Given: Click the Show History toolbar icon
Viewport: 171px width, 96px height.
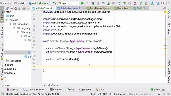Looking at the screenshot, I should point(130,3).
